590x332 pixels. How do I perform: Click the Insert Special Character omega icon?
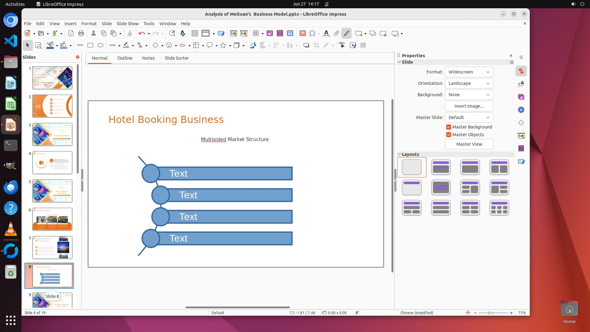coord(312,34)
